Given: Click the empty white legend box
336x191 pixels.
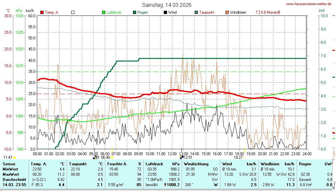Looking at the screenshot, I should point(73,12).
